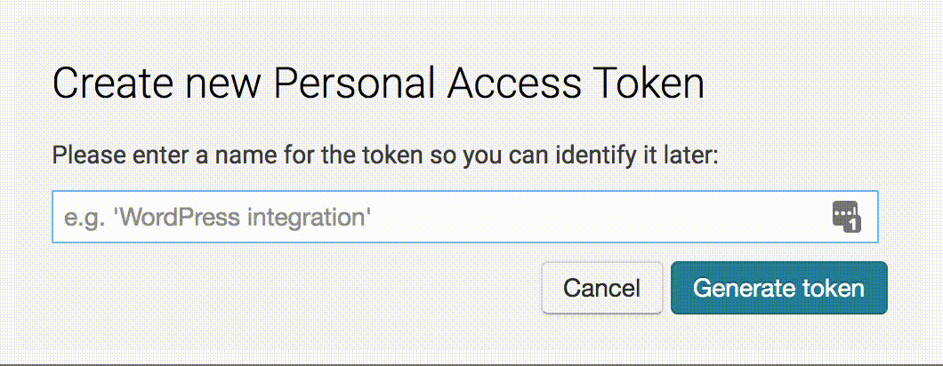Open the 1Password autofill icon
The width and height of the screenshot is (943, 366).
click(x=847, y=217)
